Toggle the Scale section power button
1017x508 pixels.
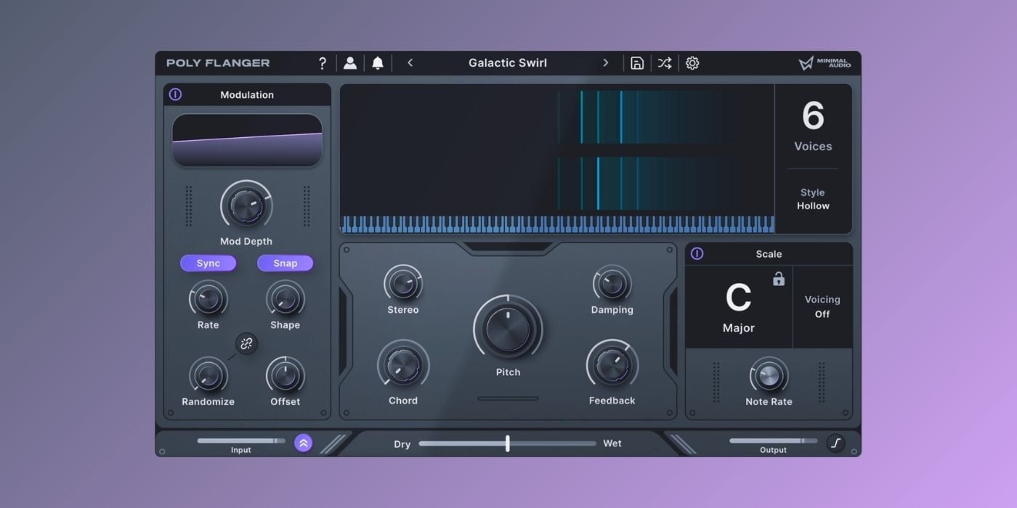(x=698, y=254)
